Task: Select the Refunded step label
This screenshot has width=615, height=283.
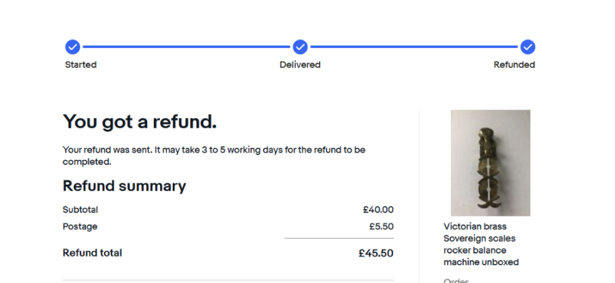Action: click(x=514, y=65)
